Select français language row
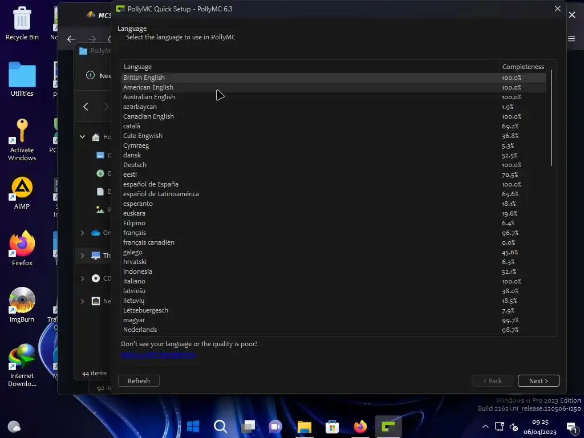 tap(334, 233)
